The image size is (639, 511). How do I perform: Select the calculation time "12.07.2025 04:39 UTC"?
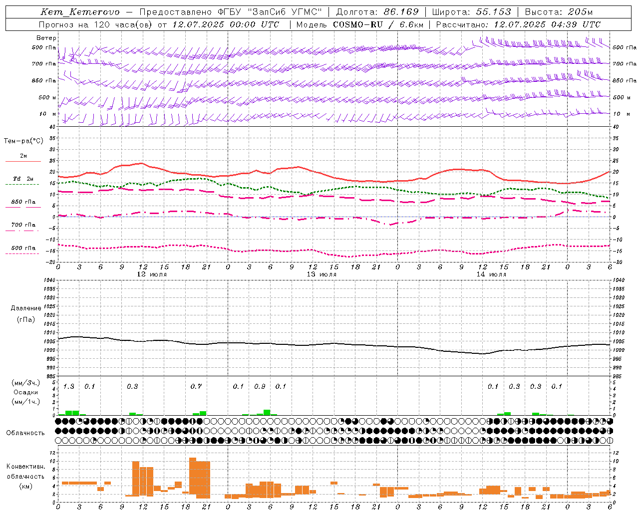pyautogui.click(x=547, y=24)
